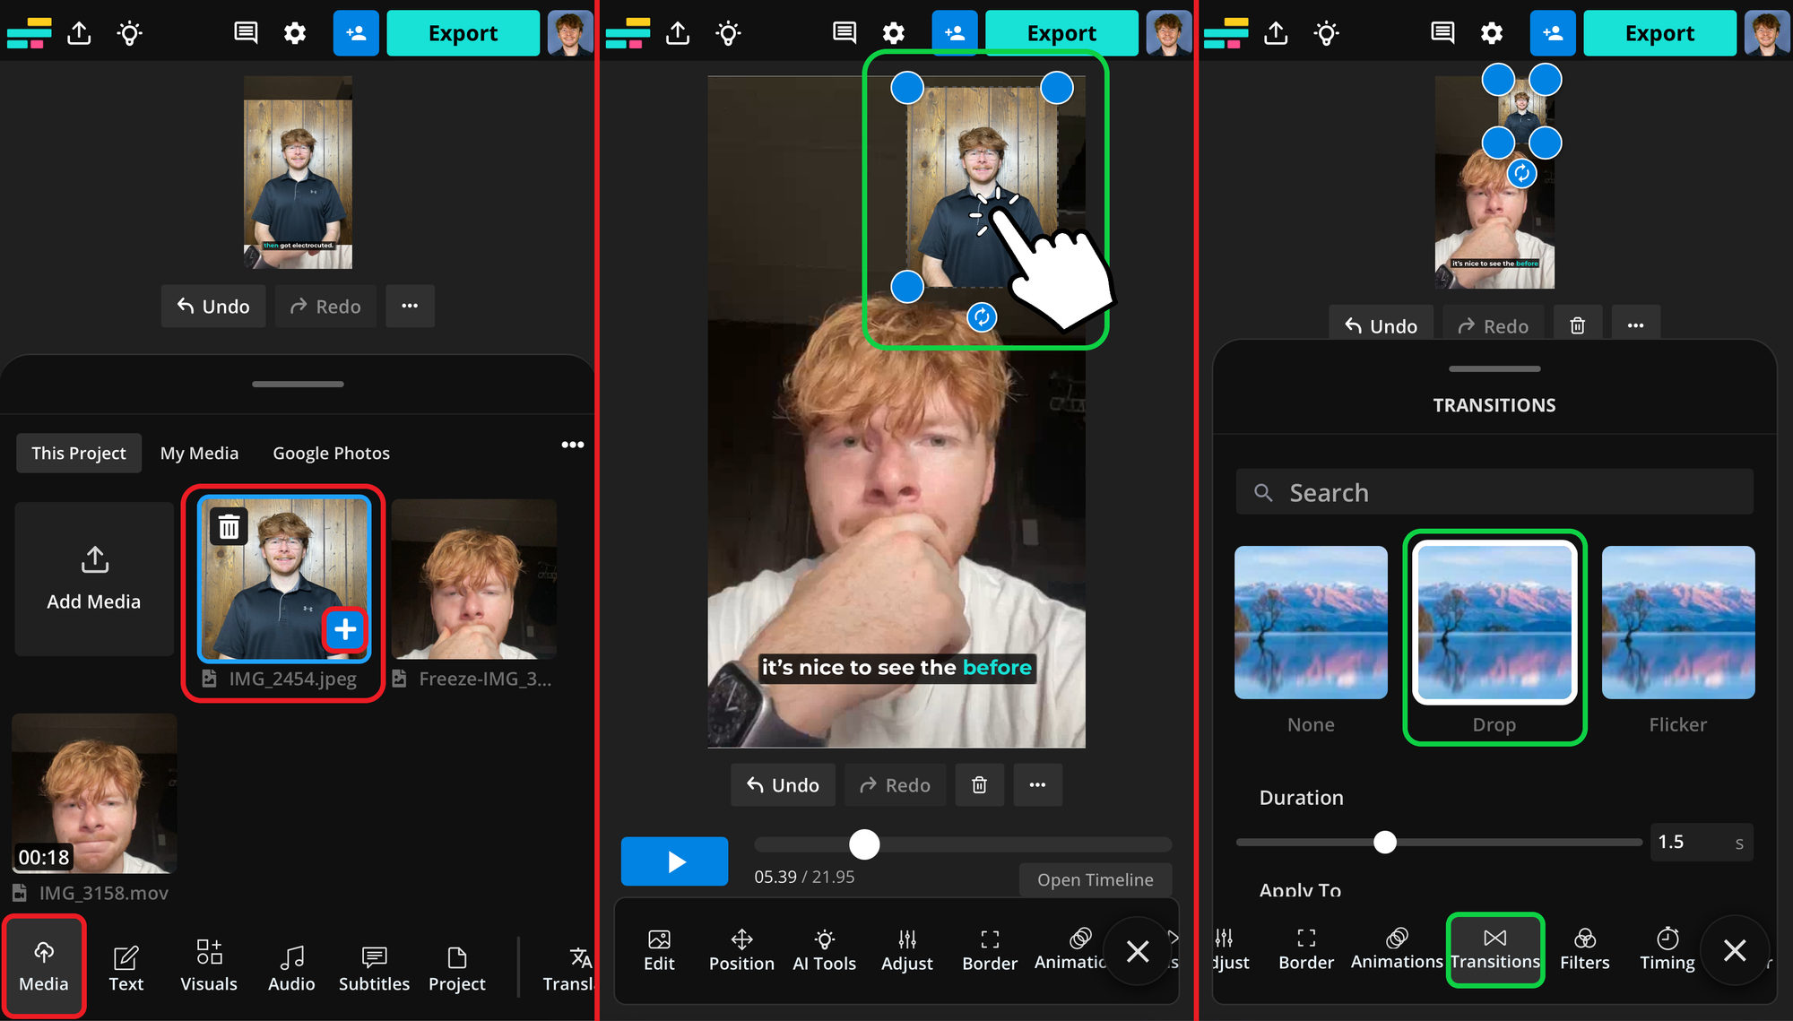Viewport: 1793px width, 1021px height.
Task: Click the invite collaborator icon
Action: [x=356, y=33]
